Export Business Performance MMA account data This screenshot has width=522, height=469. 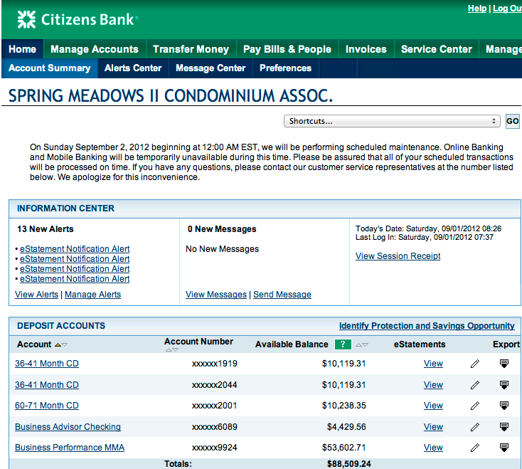coord(504,448)
